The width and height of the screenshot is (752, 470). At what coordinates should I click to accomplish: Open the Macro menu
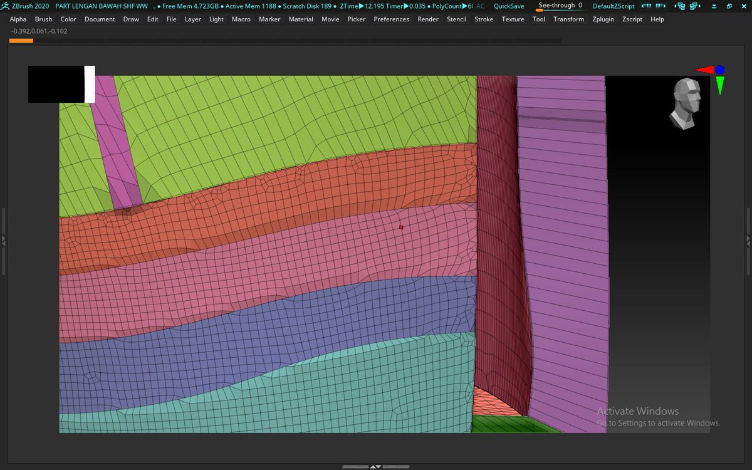(x=241, y=19)
